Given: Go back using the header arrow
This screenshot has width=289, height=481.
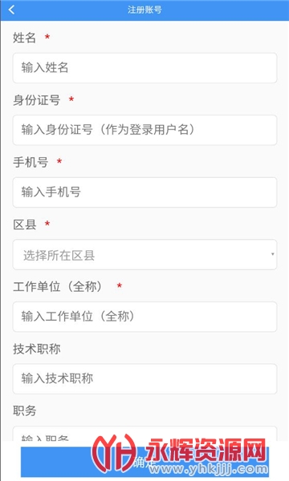Looking at the screenshot, I should 11,10.
